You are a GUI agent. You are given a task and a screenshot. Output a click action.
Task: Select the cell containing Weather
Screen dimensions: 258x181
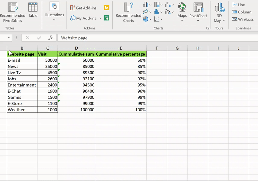click(x=22, y=110)
